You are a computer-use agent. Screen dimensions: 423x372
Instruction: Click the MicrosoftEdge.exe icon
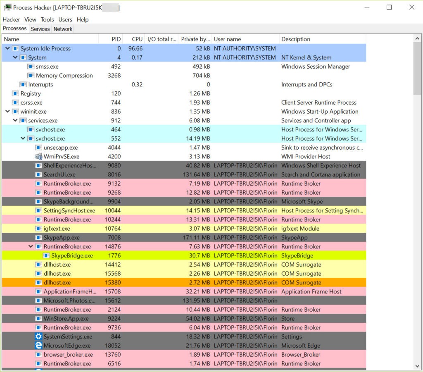pos(38,346)
